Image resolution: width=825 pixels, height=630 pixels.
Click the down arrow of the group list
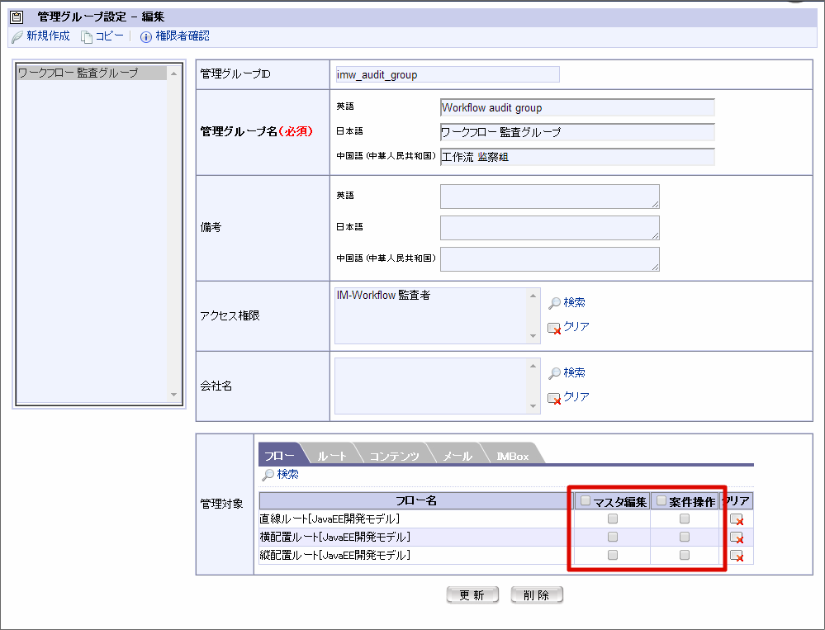(x=173, y=395)
